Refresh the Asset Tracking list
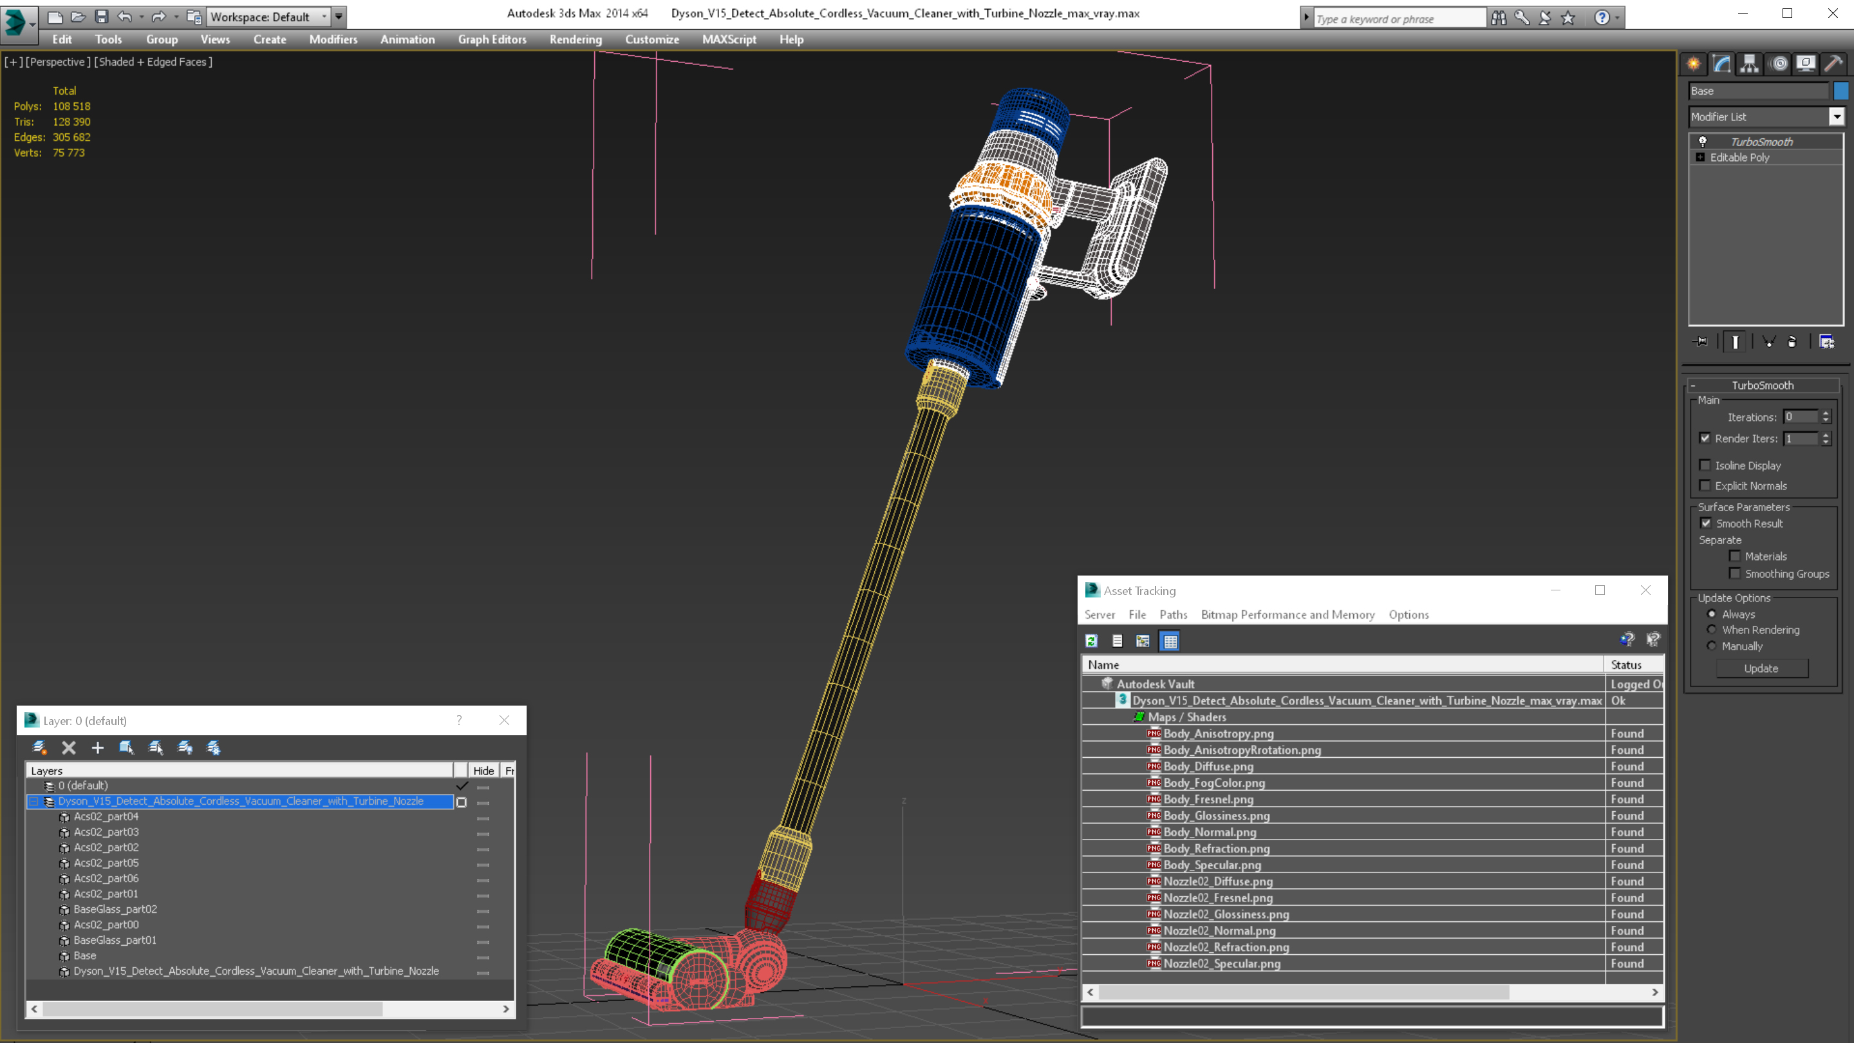 point(1091,641)
